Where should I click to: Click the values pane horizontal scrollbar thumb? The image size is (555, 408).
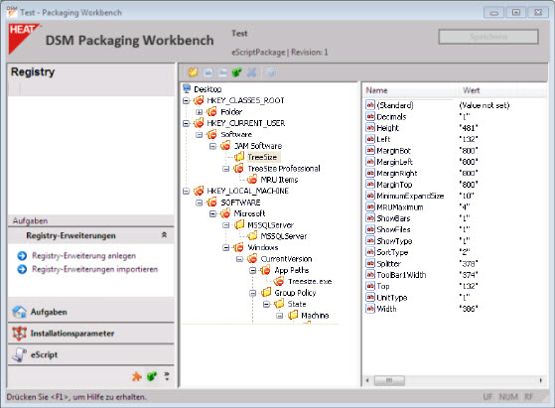[389, 380]
